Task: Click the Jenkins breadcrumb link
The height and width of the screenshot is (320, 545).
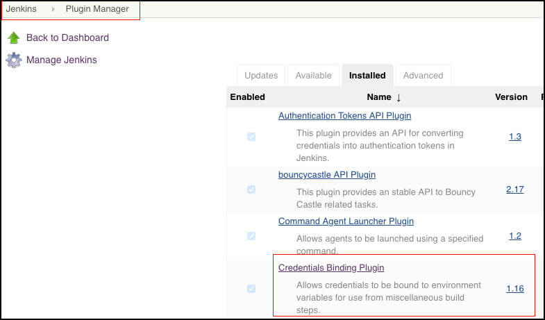Action: point(22,9)
